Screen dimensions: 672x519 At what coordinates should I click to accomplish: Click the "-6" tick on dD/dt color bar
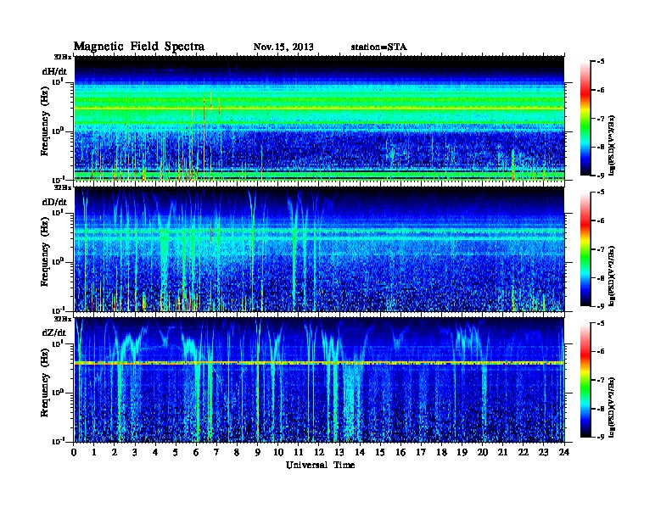(601, 220)
